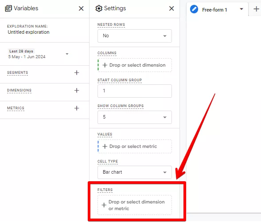Add a new dimension with plus icon

coord(77,90)
